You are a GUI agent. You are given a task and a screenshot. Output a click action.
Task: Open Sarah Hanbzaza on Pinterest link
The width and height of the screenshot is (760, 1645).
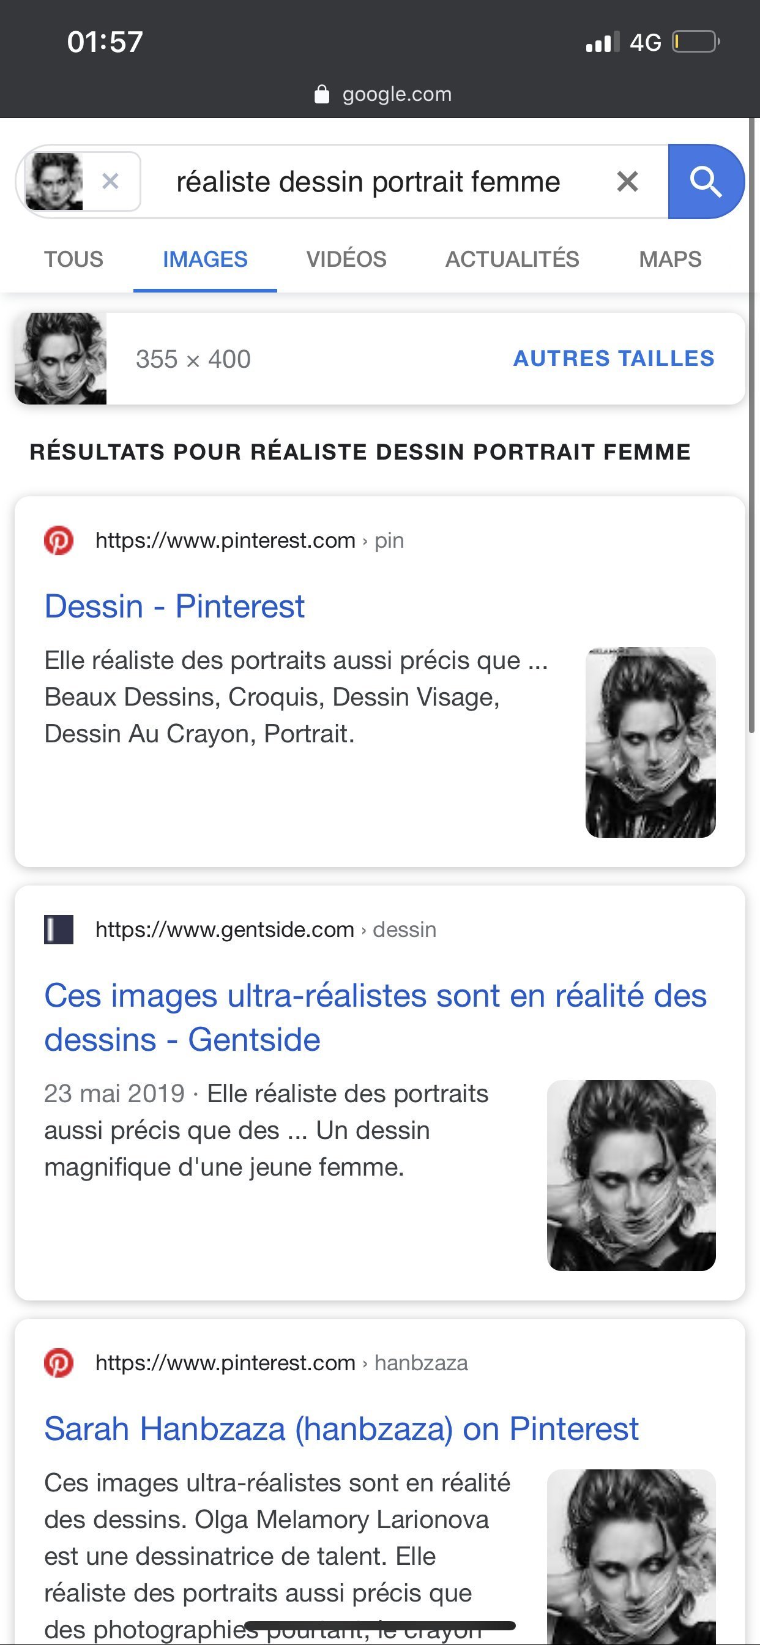(x=341, y=1428)
